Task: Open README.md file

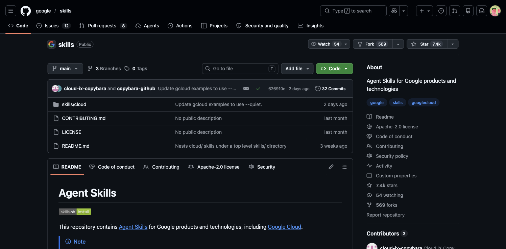Action: 76,146
